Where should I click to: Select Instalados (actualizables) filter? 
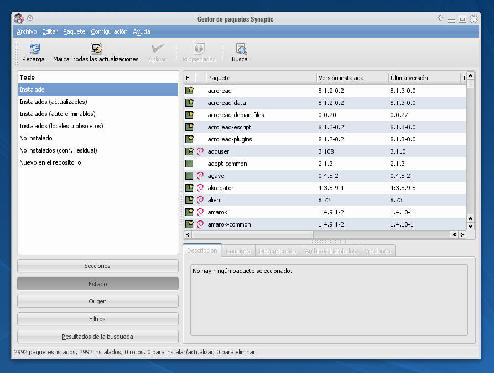pyautogui.click(x=98, y=102)
